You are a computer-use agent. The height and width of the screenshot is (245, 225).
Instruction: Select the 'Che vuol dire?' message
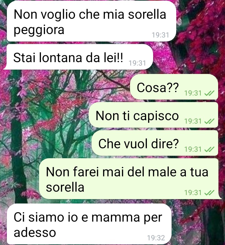(x=155, y=143)
